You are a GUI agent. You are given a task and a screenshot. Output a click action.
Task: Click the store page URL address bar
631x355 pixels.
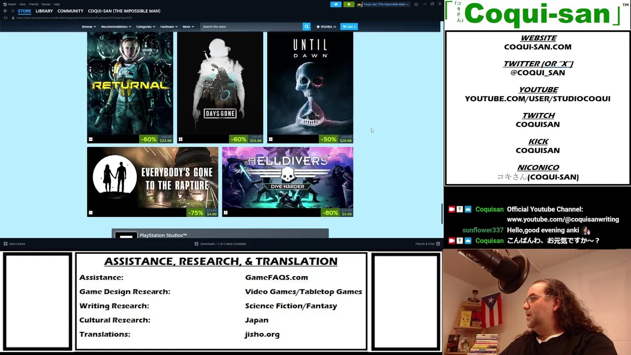click(74, 18)
